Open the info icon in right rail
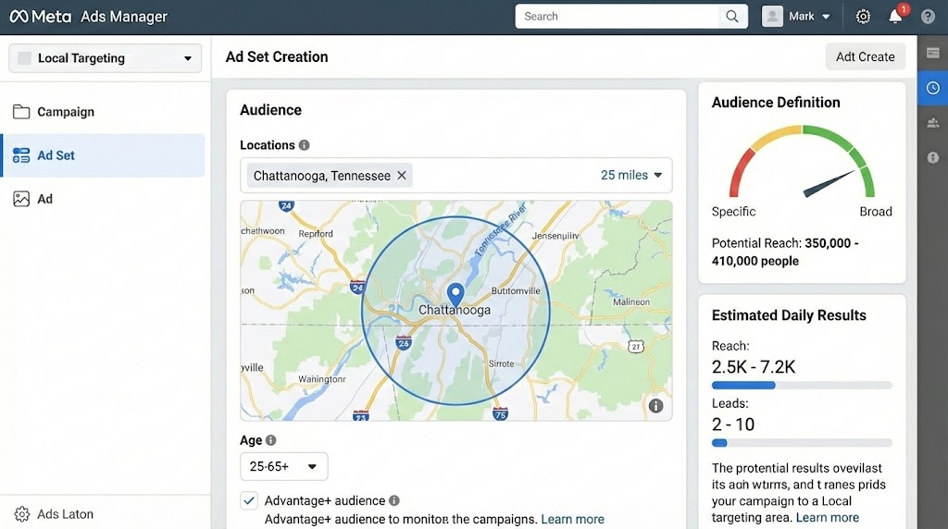 tap(932, 157)
